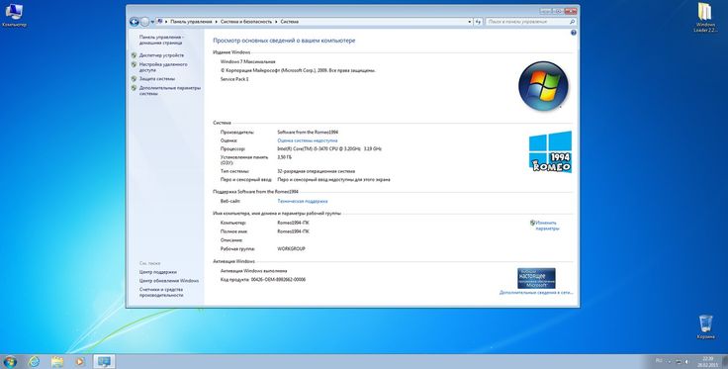
Task: Open 'Дополнительные параметры системы' link
Action: click(169, 90)
